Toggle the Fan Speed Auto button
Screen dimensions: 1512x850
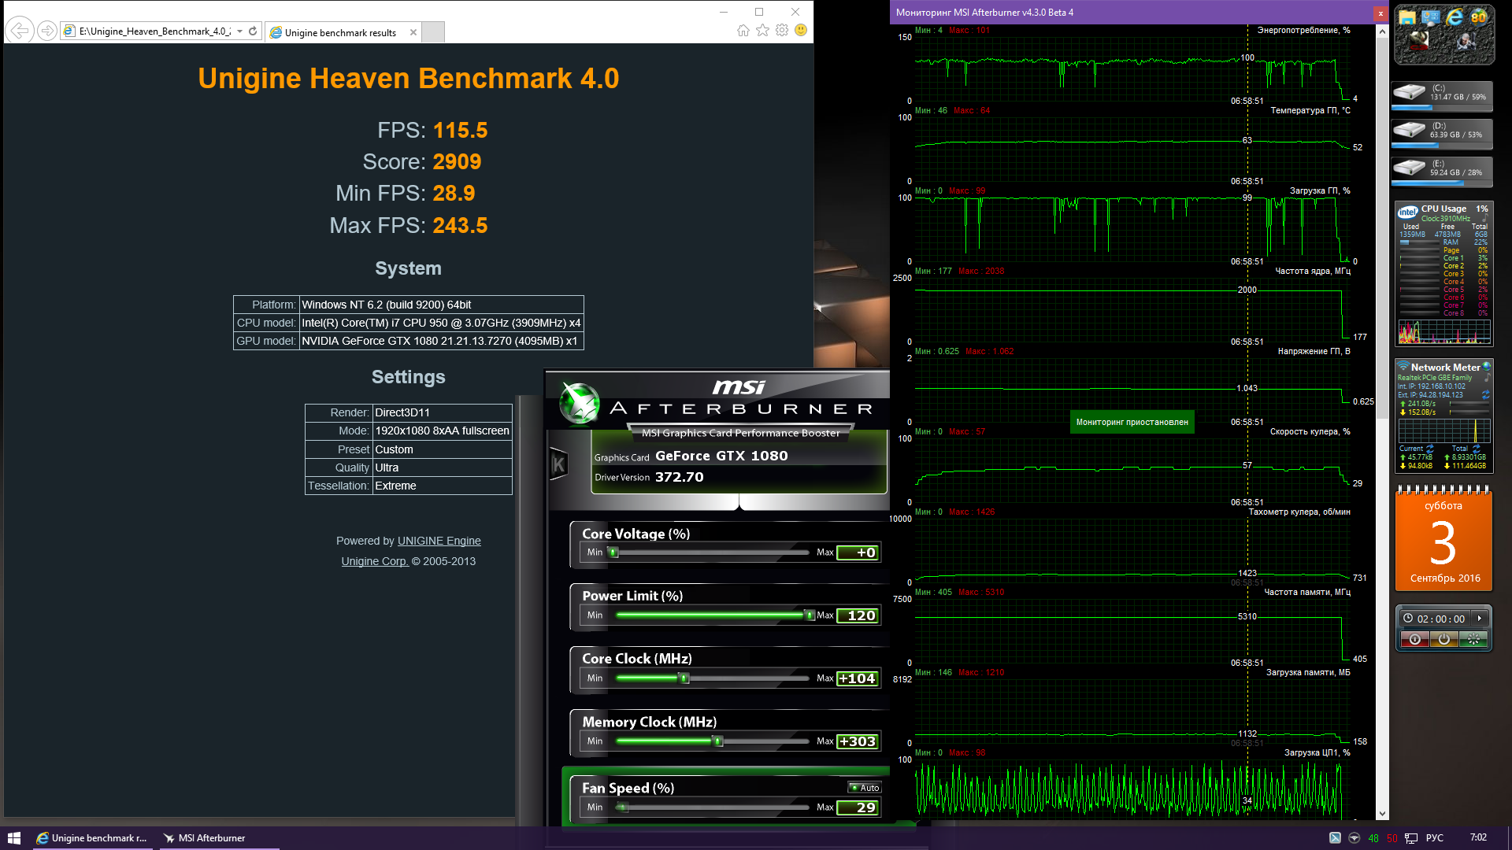tap(865, 788)
